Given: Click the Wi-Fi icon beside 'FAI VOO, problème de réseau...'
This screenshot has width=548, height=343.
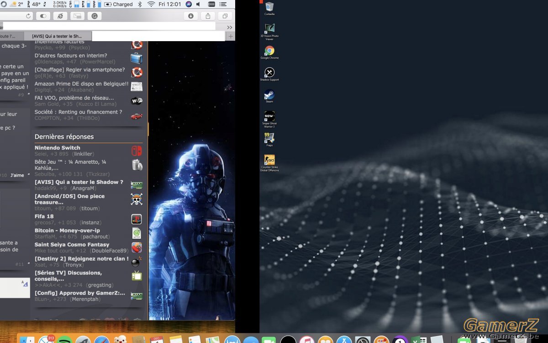Looking at the screenshot, I should click(x=137, y=101).
